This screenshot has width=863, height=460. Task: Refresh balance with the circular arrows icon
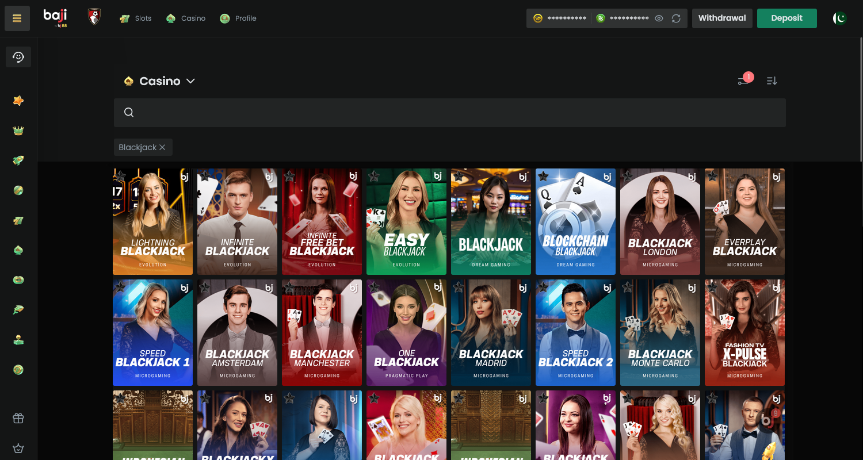(675, 18)
